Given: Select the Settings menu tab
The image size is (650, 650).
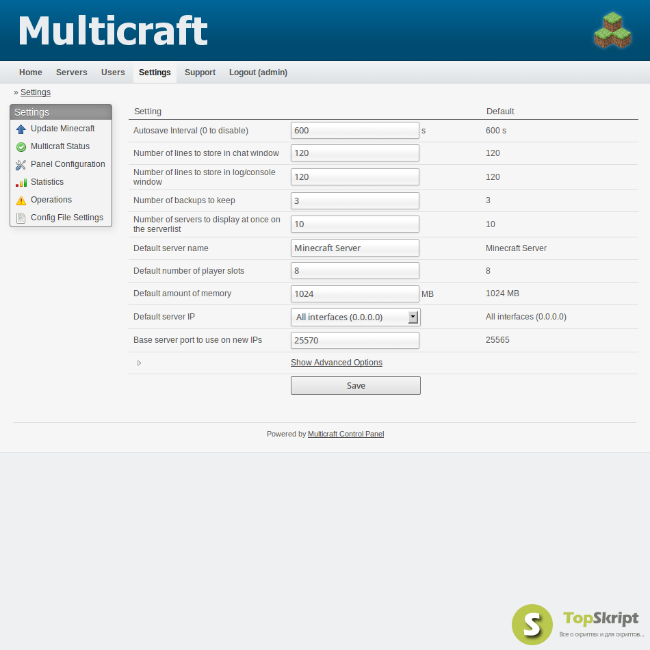Looking at the screenshot, I should click(155, 73).
